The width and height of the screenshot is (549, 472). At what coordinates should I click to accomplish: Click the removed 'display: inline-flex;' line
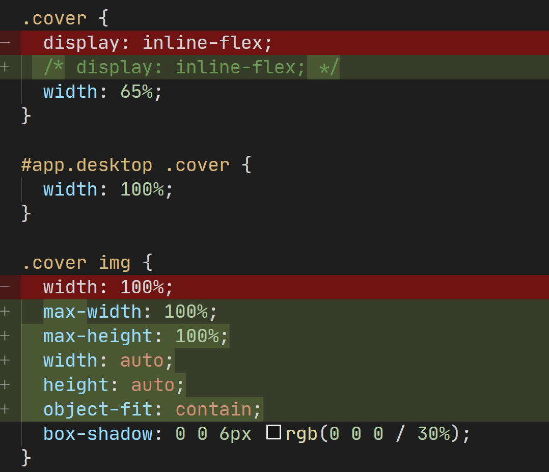pos(157,43)
